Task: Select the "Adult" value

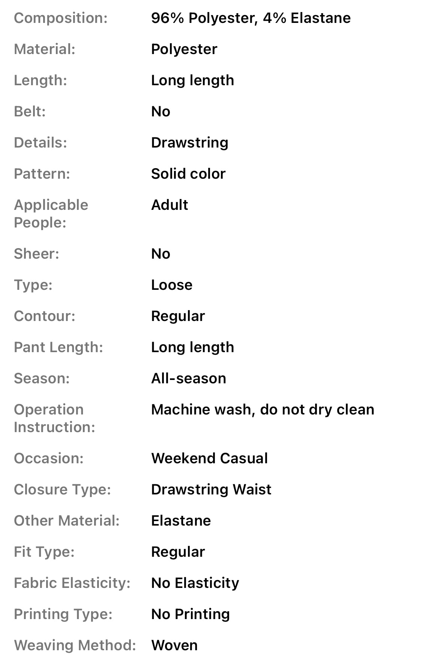Action: pyautogui.click(x=170, y=205)
